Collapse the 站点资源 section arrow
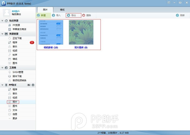Screen dimensions: 190x135 tap(2, 21)
